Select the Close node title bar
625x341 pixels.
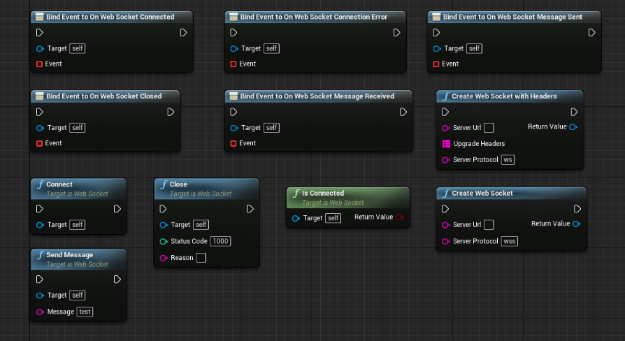click(x=206, y=189)
